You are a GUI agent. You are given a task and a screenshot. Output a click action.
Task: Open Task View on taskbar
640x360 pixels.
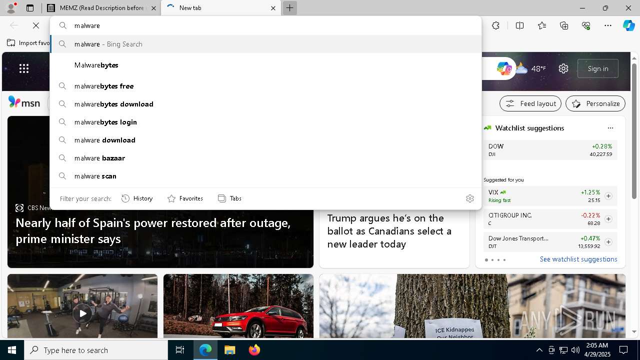(x=180, y=350)
